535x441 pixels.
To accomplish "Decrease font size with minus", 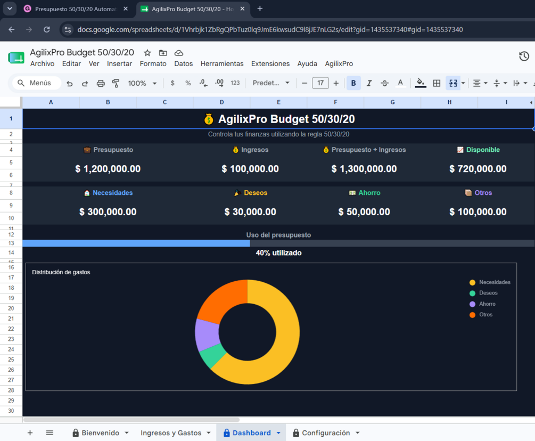I will pyautogui.click(x=304, y=83).
